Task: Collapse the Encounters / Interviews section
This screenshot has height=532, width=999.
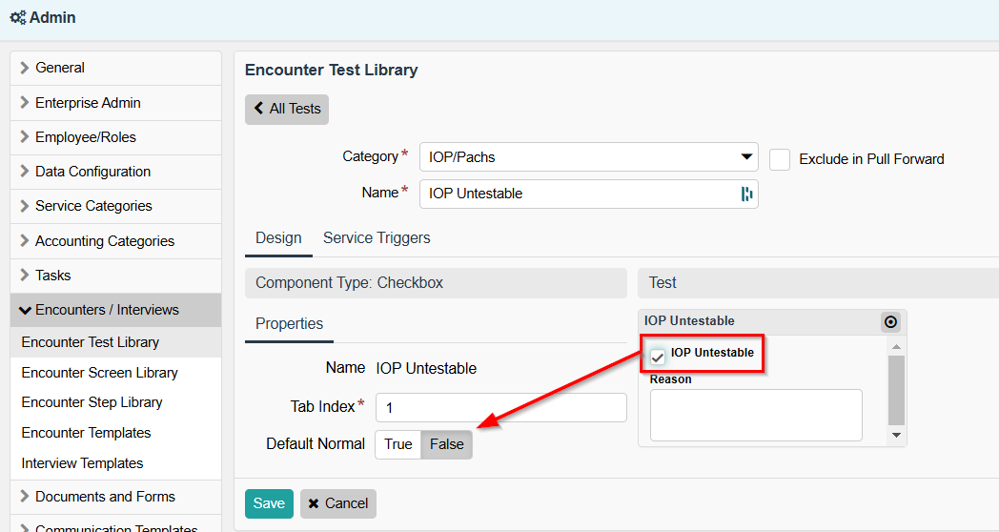Action: [107, 310]
